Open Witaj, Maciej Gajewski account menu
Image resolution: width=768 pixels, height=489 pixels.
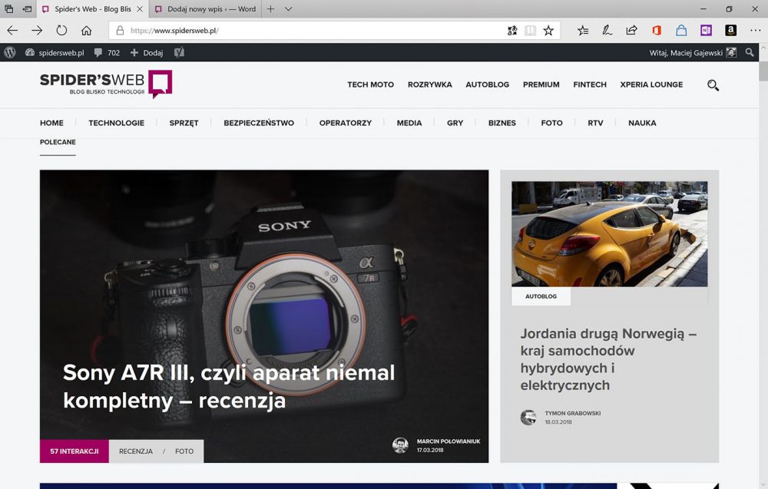pos(693,52)
